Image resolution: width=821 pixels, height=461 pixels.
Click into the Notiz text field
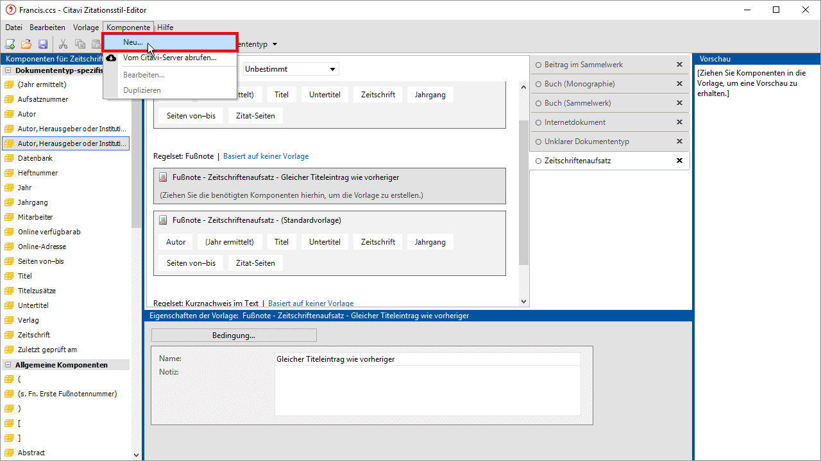427,391
